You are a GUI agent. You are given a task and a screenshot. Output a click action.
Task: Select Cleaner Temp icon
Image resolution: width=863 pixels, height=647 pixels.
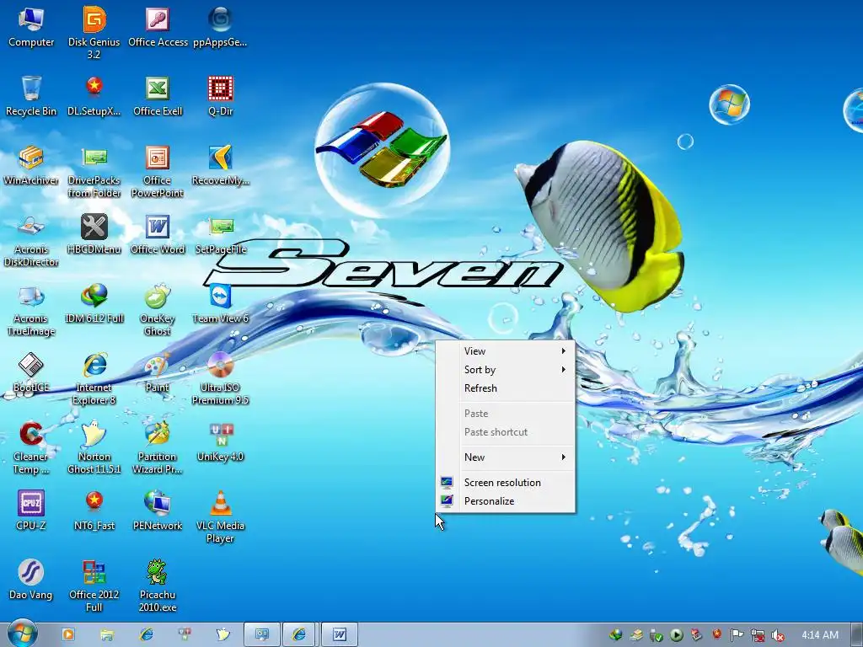pos(31,448)
